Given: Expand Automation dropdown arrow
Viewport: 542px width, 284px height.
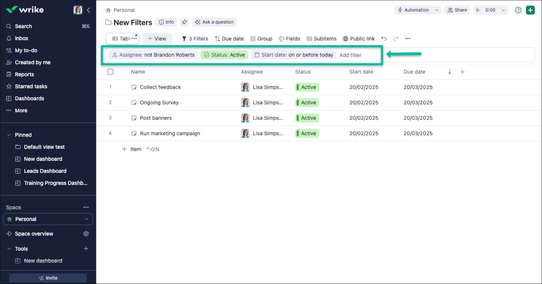Looking at the screenshot, I should click(437, 10).
